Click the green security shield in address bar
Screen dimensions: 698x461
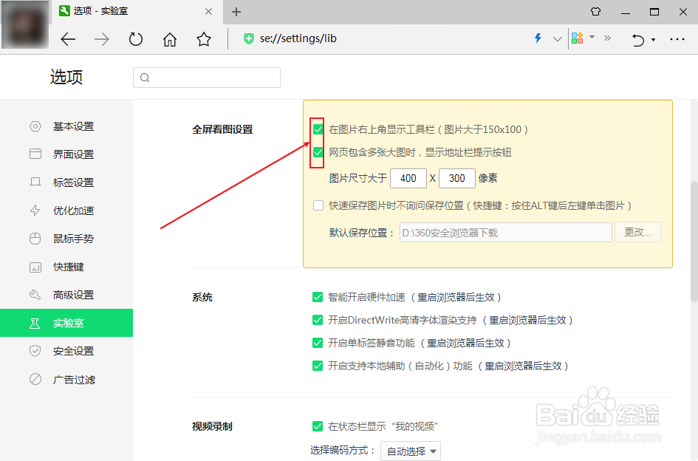click(249, 38)
